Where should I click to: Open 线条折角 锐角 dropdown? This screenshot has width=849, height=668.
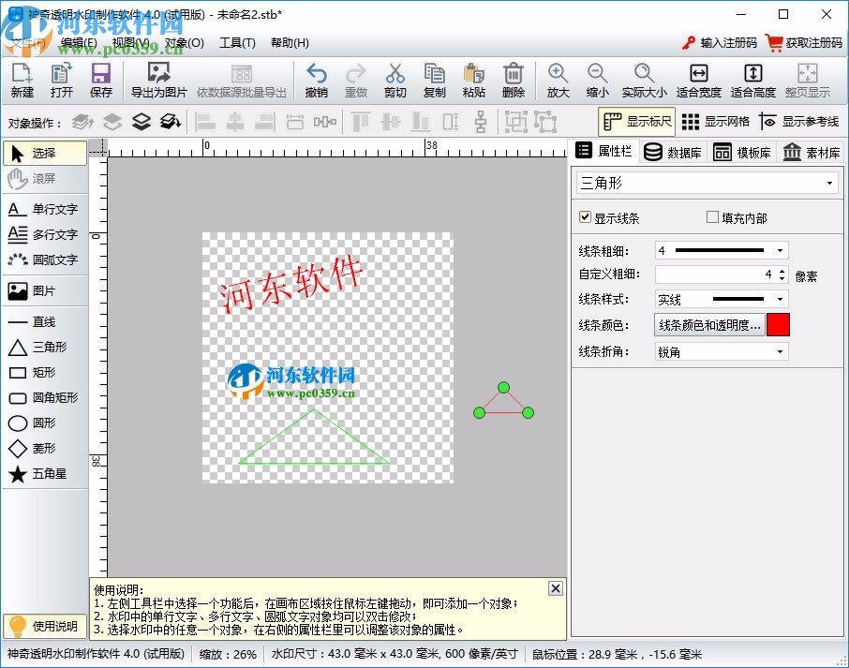point(722,352)
